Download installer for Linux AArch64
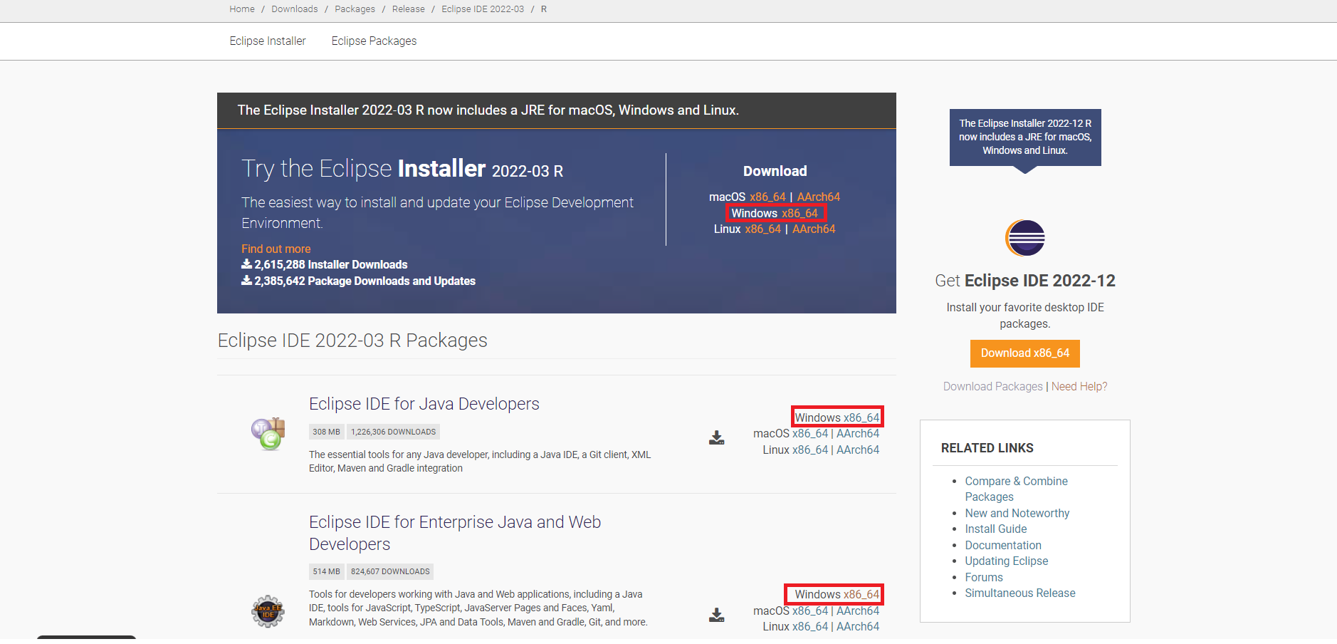This screenshot has width=1337, height=644. click(x=814, y=229)
